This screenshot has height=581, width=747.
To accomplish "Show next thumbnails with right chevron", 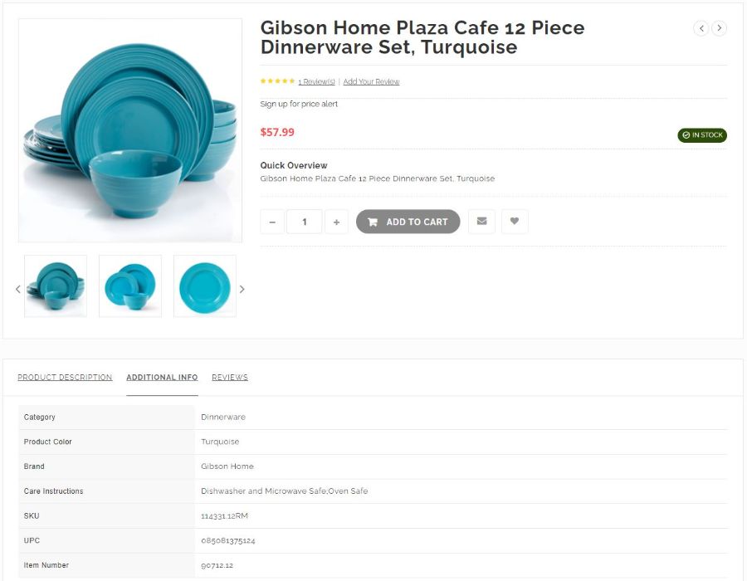I will pyautogui.click(x=242, y=289).
